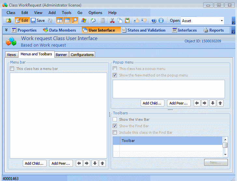
Task: Click the folder up-arrow icon in toolbar
Action: [x=8, y=21]
